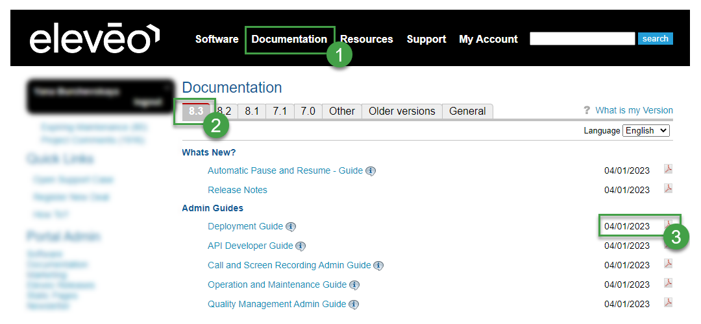Switch to the 8.2 version tab
This screenshot has width=701, height=324.
(225, 111)
